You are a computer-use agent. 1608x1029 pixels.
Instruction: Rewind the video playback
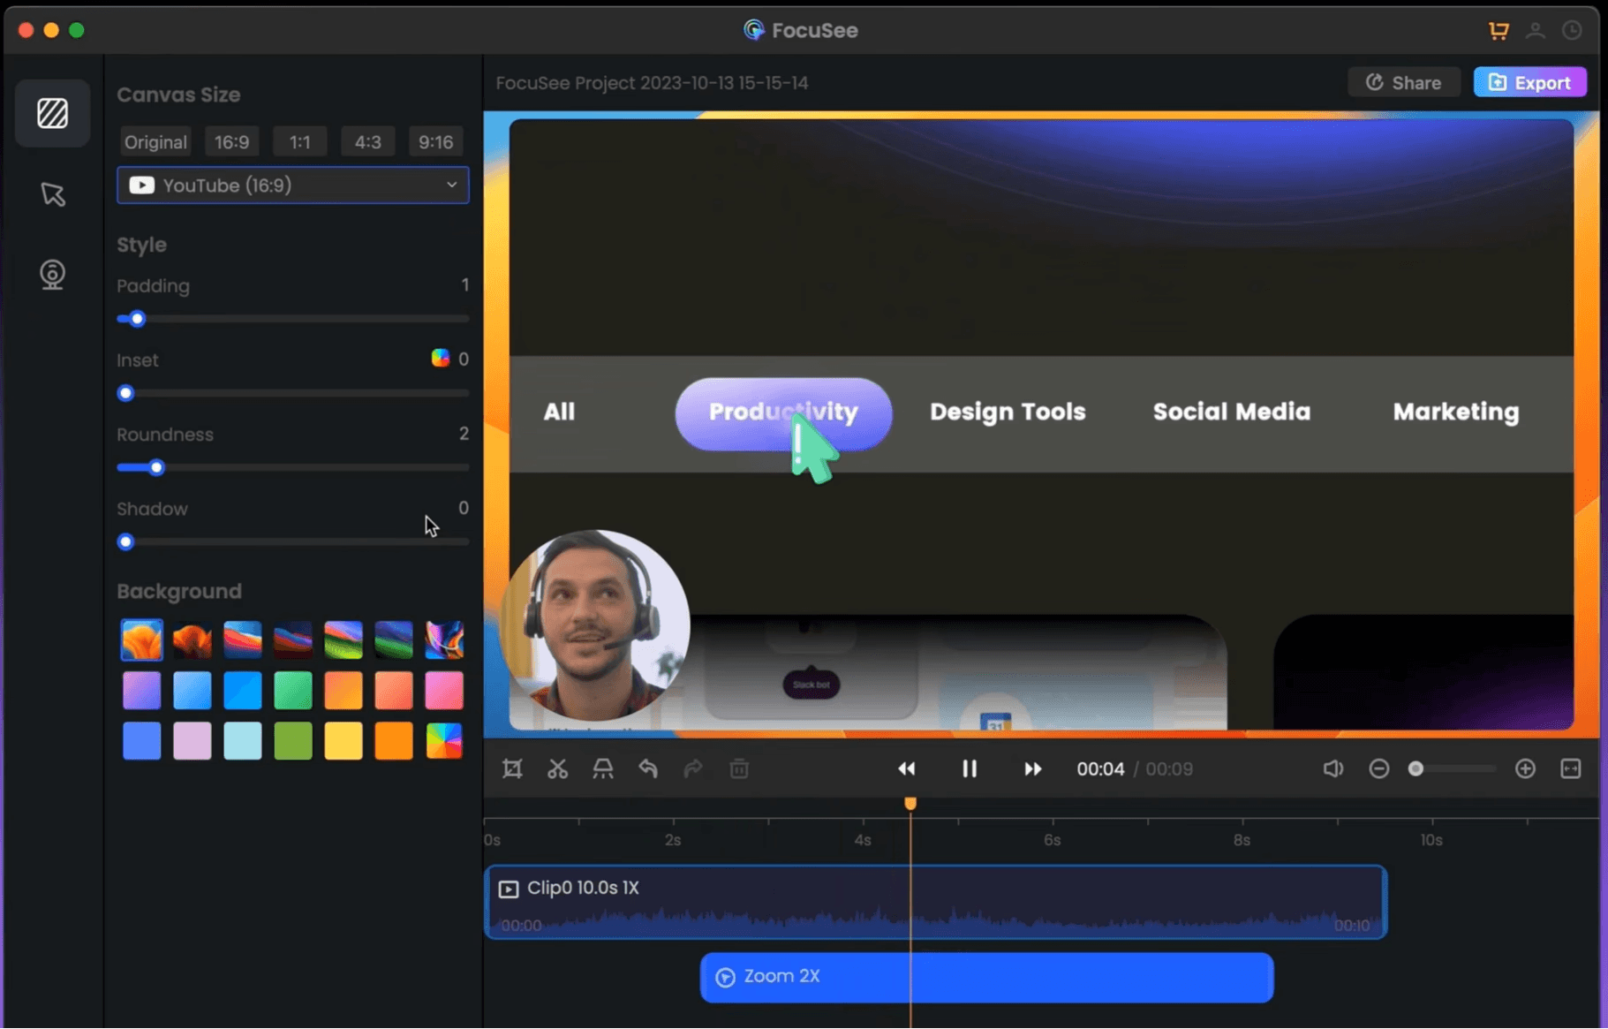click(x=907, y=769)
